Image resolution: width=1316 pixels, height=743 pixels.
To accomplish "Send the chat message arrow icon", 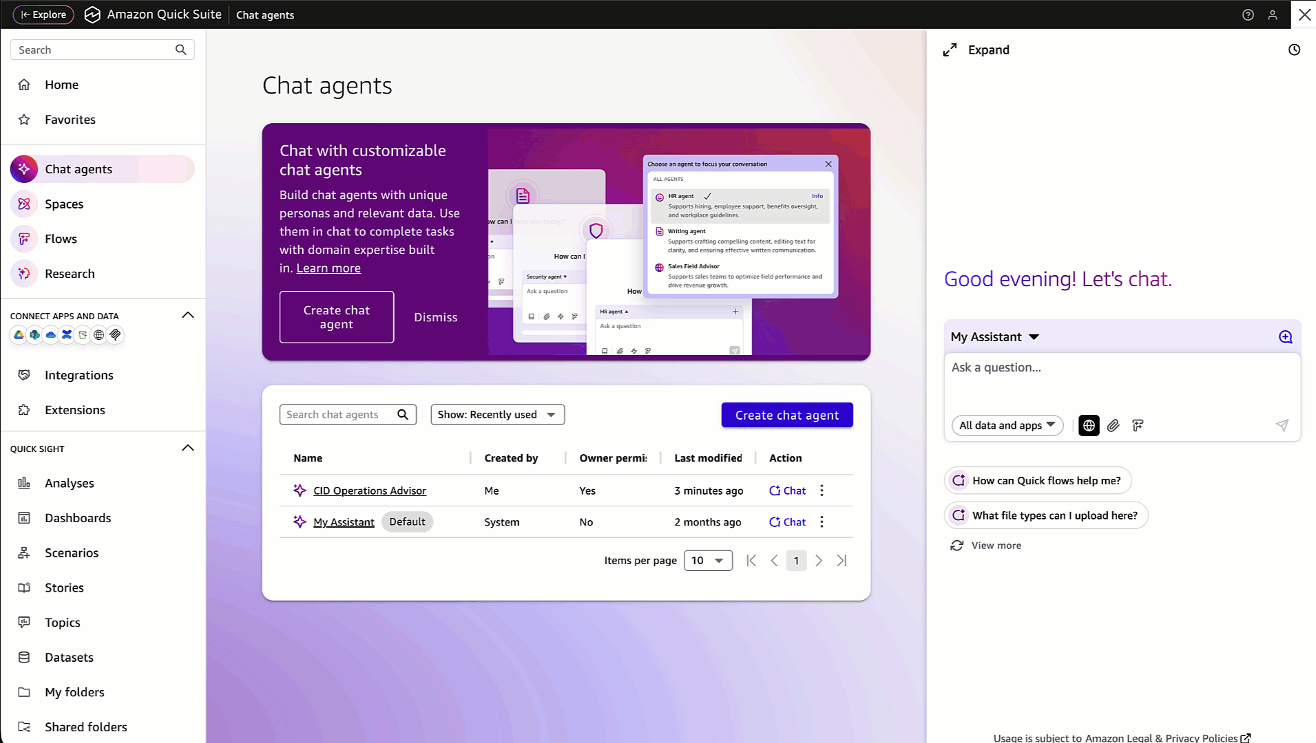I will pyautogui.click(x=1282, y=425).
